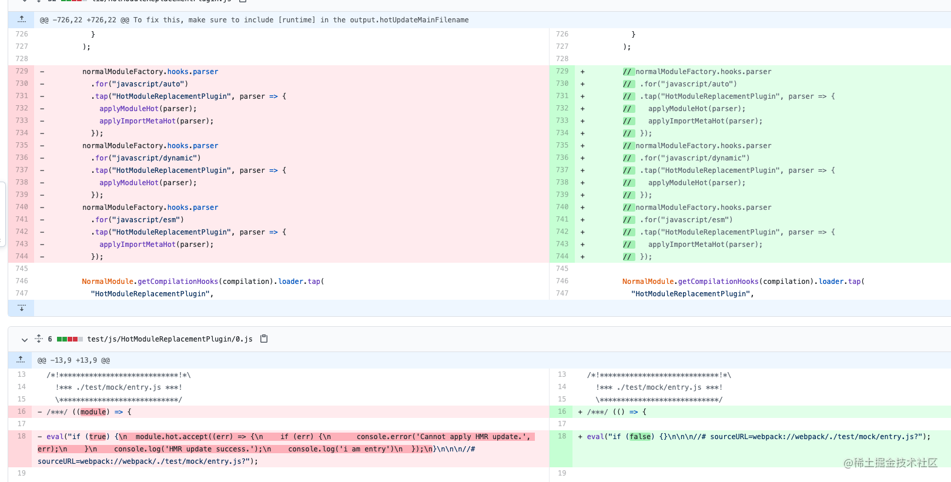Click removed line '.for("javascript/dynamic")'
Screen dimensions: 951x482
click(146, 158)
